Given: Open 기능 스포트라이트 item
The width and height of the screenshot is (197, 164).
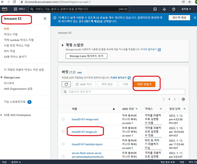Looking at the screenshot, I should click(15, 102).
